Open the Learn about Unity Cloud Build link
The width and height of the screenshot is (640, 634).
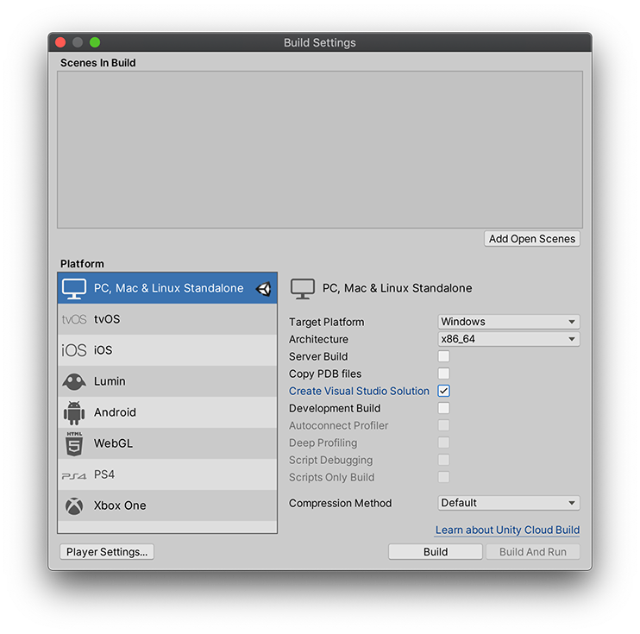click(507, 530)
